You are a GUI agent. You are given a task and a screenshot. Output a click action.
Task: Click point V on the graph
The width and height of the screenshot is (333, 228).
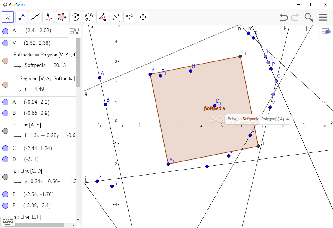click(x=150, y=74)
